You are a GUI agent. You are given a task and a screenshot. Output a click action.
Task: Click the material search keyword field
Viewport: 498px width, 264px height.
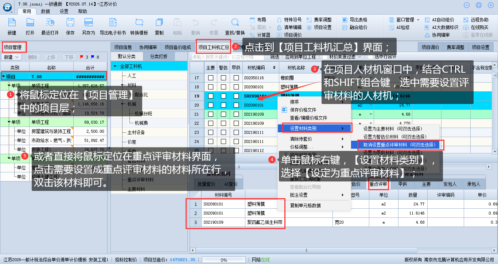coord(228,57)
